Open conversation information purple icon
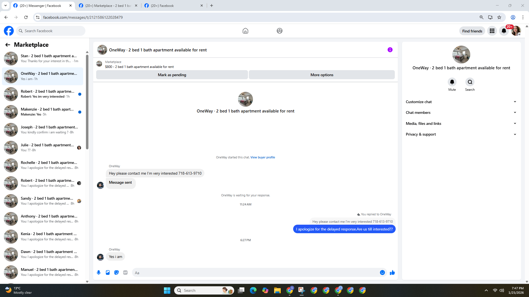Screen dimensions: 529x297 coord(390,50)
